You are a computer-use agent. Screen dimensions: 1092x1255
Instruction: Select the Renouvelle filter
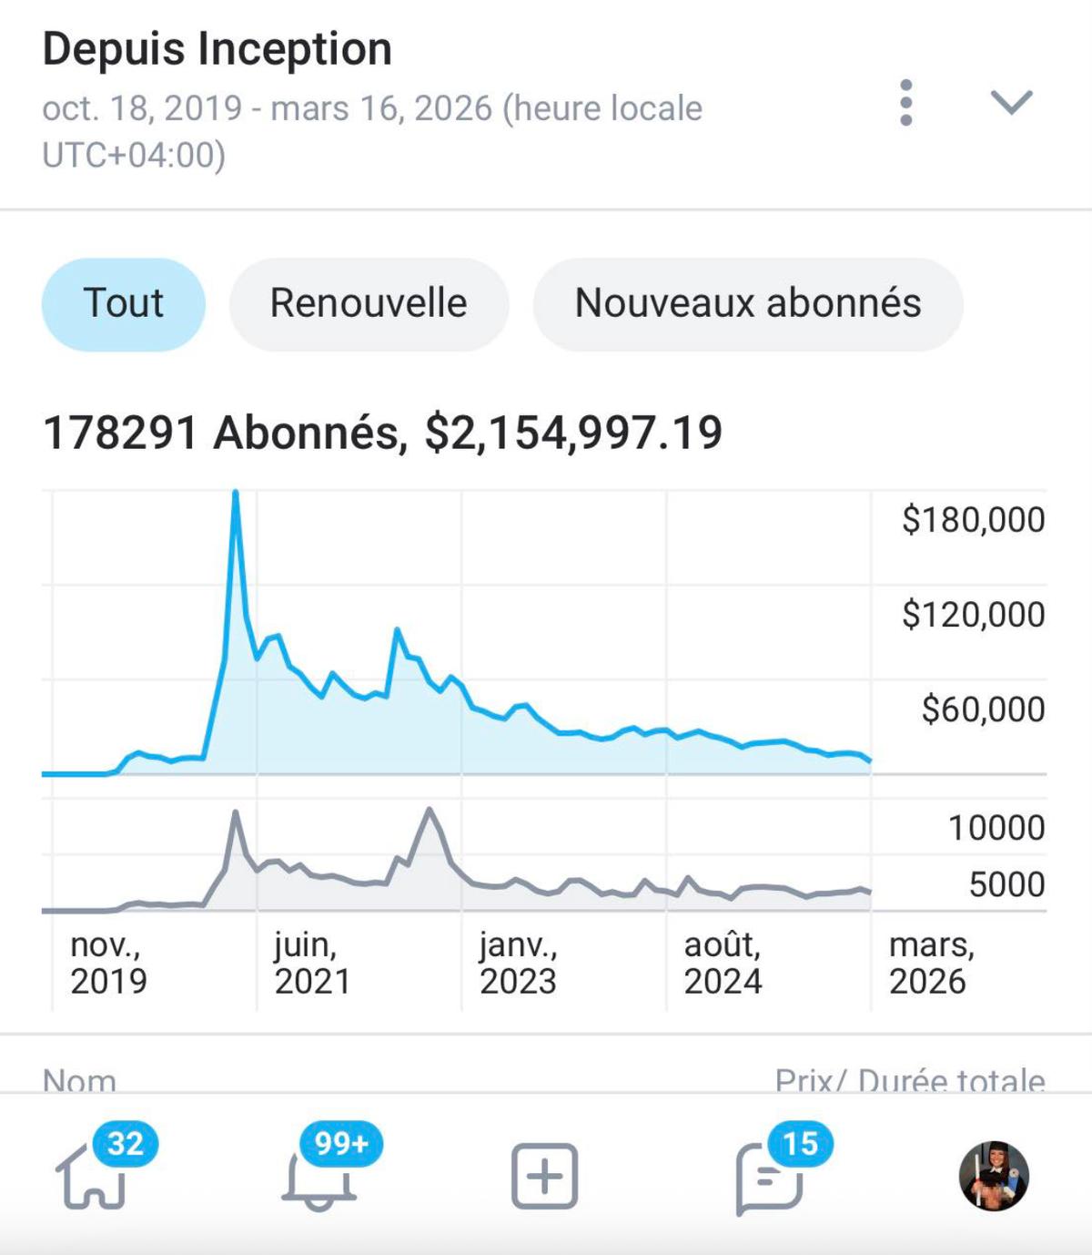click(x=369, y=304)
